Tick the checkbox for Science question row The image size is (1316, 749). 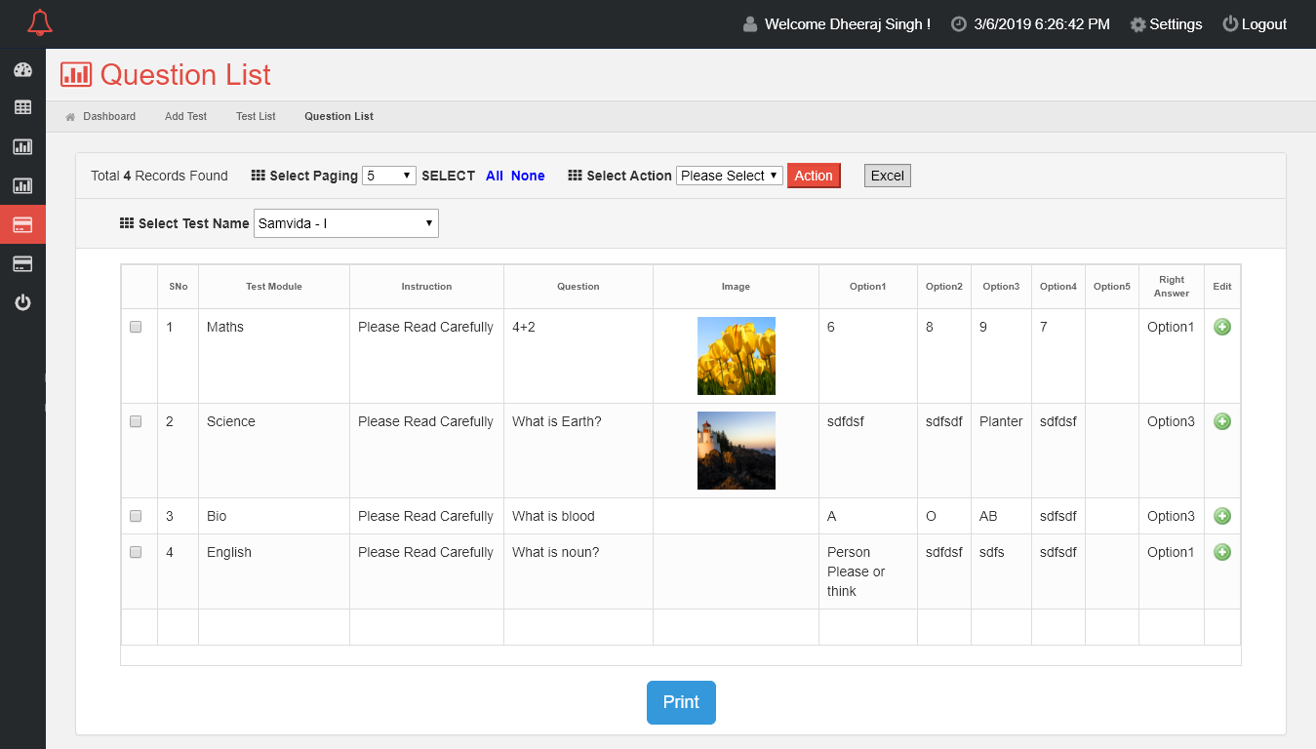[136, 421]
